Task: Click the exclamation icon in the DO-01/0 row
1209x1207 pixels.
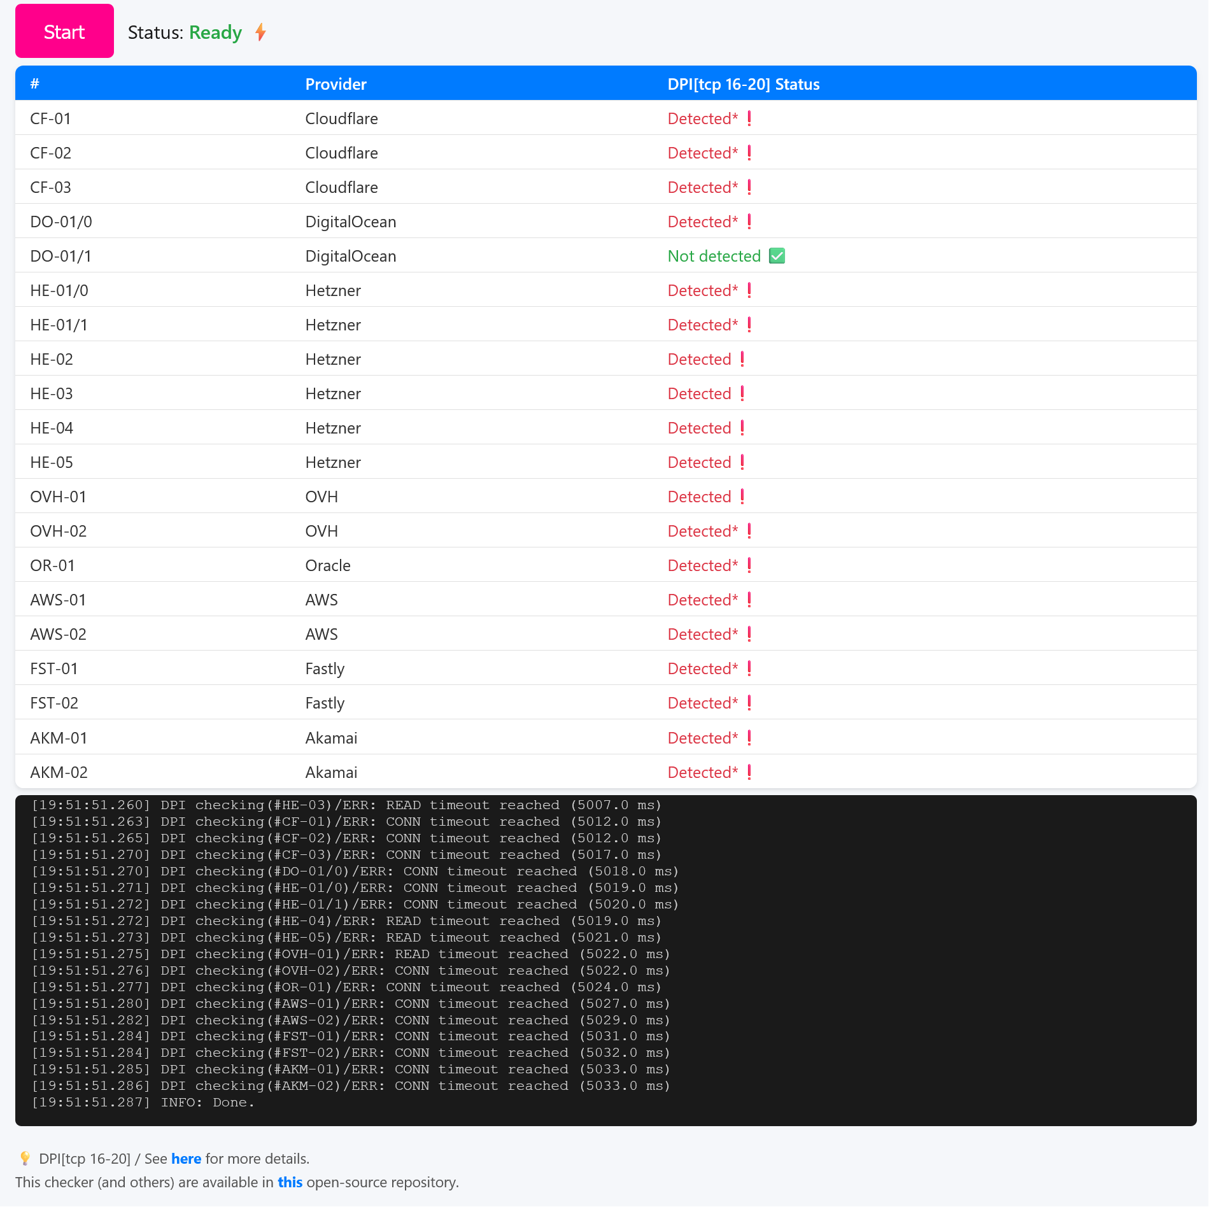Action: click(749, 222)
